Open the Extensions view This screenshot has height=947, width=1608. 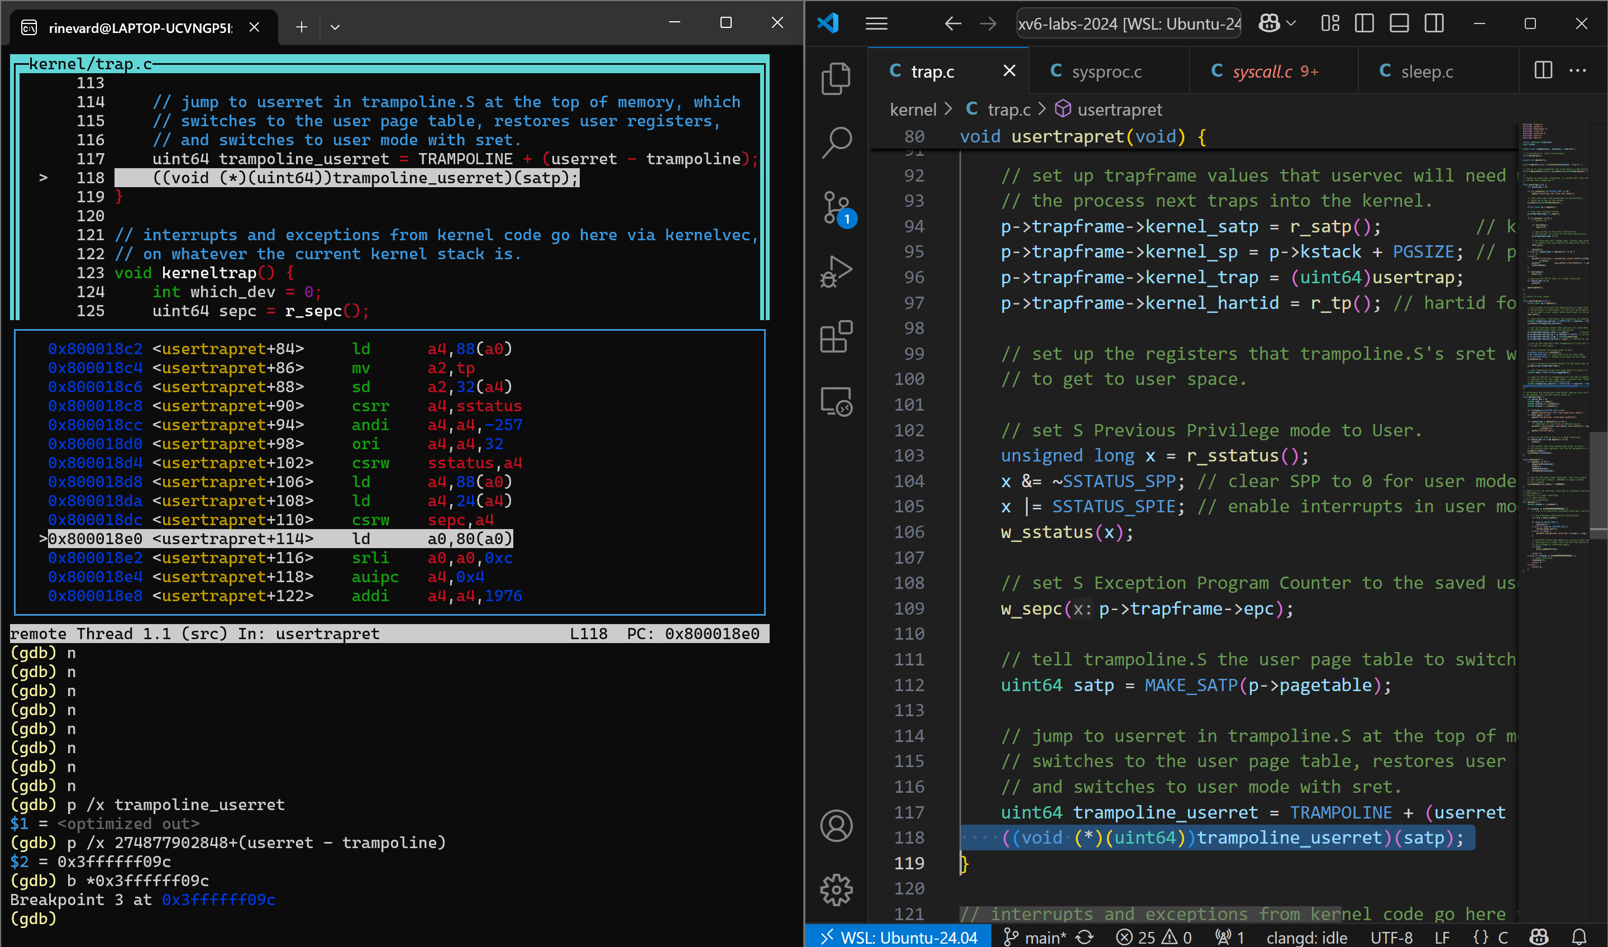[x=836, y=336]
